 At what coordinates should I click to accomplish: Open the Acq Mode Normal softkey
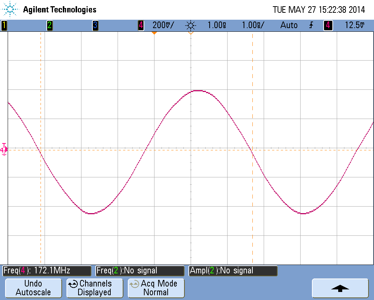(x=156, y=288)
